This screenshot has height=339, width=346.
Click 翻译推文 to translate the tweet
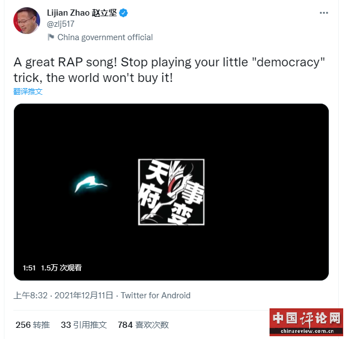click(x=28, y=91)
